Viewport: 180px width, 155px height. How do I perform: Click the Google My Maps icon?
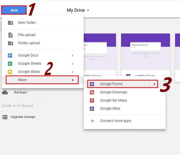click(92, 100)
